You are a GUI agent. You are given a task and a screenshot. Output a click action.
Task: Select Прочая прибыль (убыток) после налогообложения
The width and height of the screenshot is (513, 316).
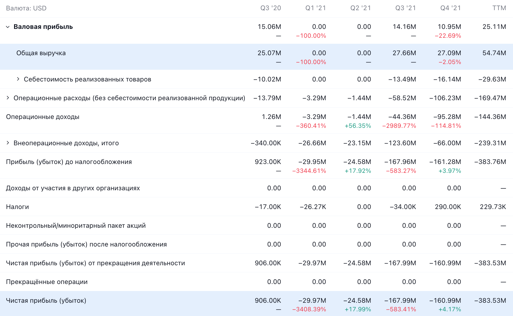click(86, 244)
